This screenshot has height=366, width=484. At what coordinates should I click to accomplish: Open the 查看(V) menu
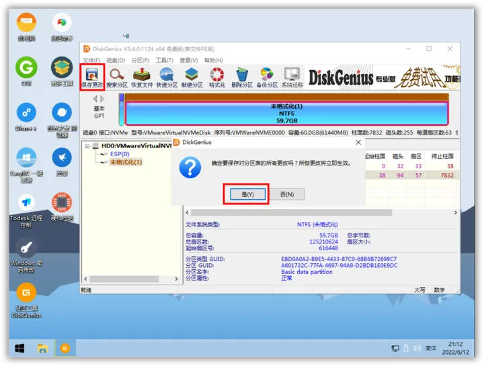click(189, 61)
